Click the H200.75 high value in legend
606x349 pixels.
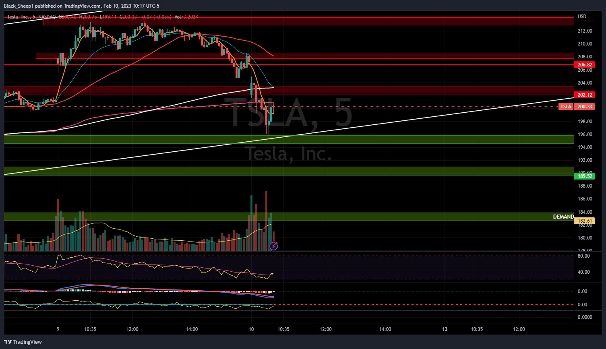88,17
